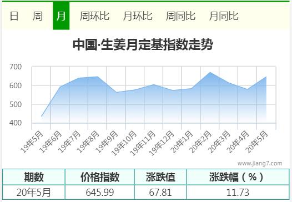
Task: Click the 20年5月 axis label under chart
Action: [x=256, y=142]
